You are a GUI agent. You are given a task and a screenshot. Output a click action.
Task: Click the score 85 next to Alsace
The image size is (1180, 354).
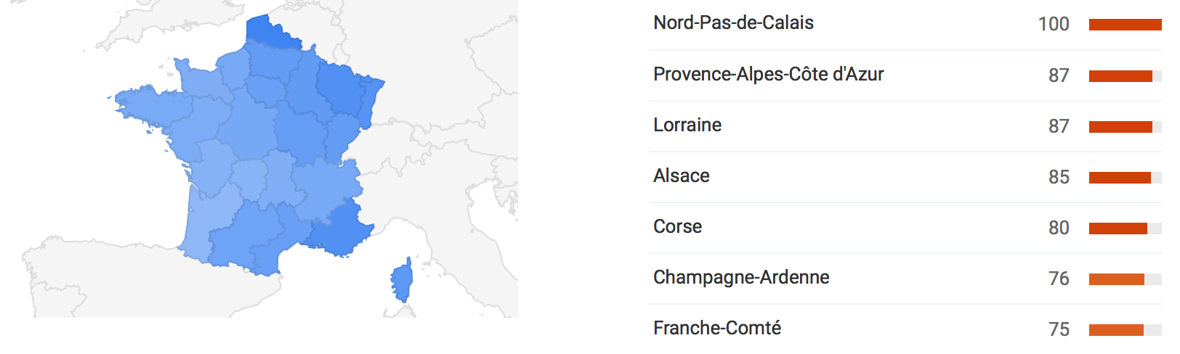[x=1059, y=178]
